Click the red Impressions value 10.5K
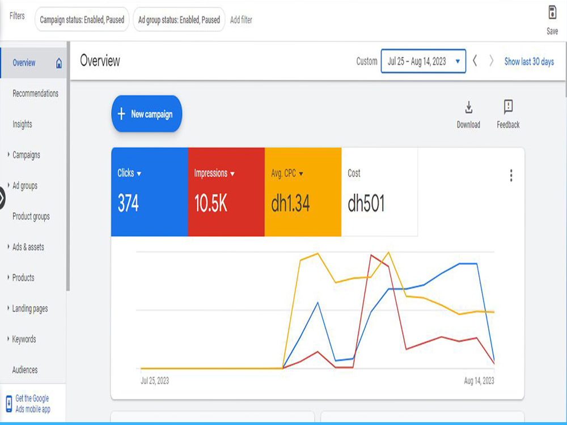 (x=211, y=203)
